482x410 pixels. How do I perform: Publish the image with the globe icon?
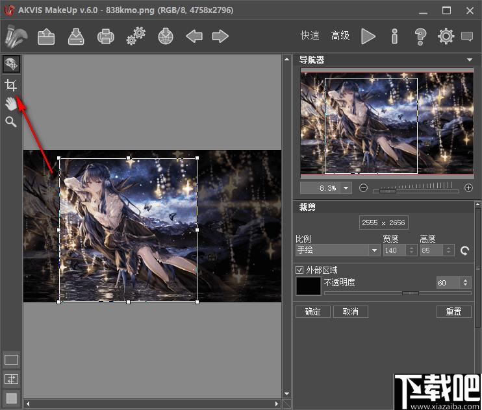click(166, 36)
